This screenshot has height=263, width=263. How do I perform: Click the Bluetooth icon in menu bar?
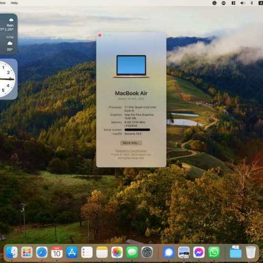coord(252,3)
